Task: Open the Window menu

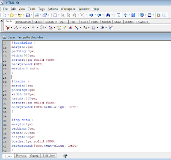Action: point(84,9)
